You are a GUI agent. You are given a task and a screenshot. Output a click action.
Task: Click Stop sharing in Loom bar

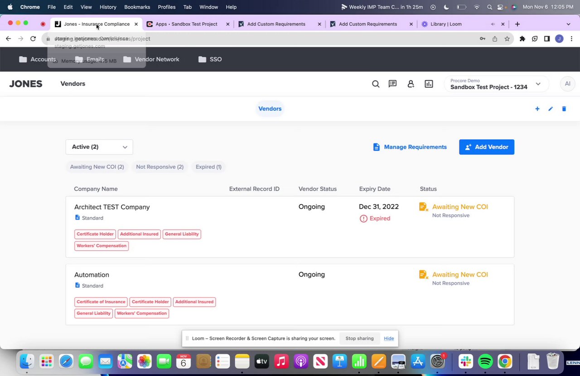(x=359, y=338)
